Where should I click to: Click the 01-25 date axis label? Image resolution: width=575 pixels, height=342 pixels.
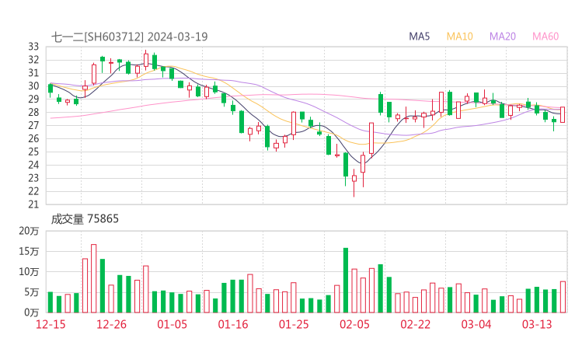click(294, 324)
